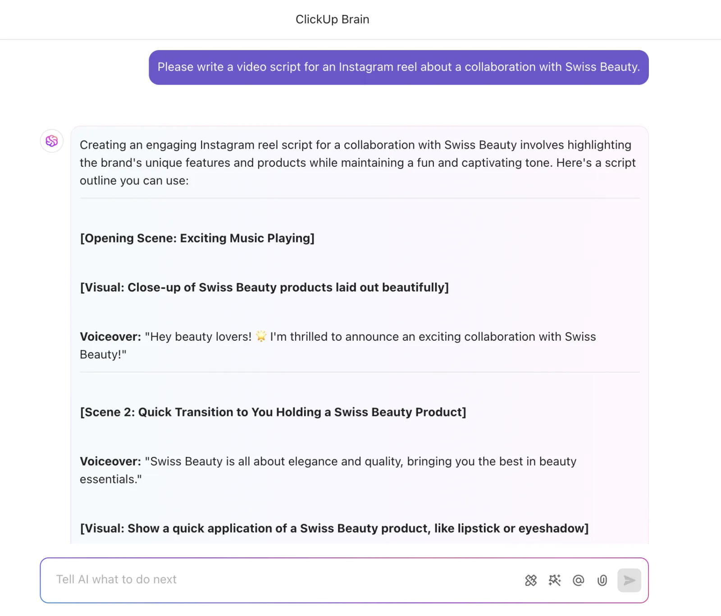Click the second 'Voiceover:' label about elegance
This screenshot has height=616, width=721.
point(110,461)
